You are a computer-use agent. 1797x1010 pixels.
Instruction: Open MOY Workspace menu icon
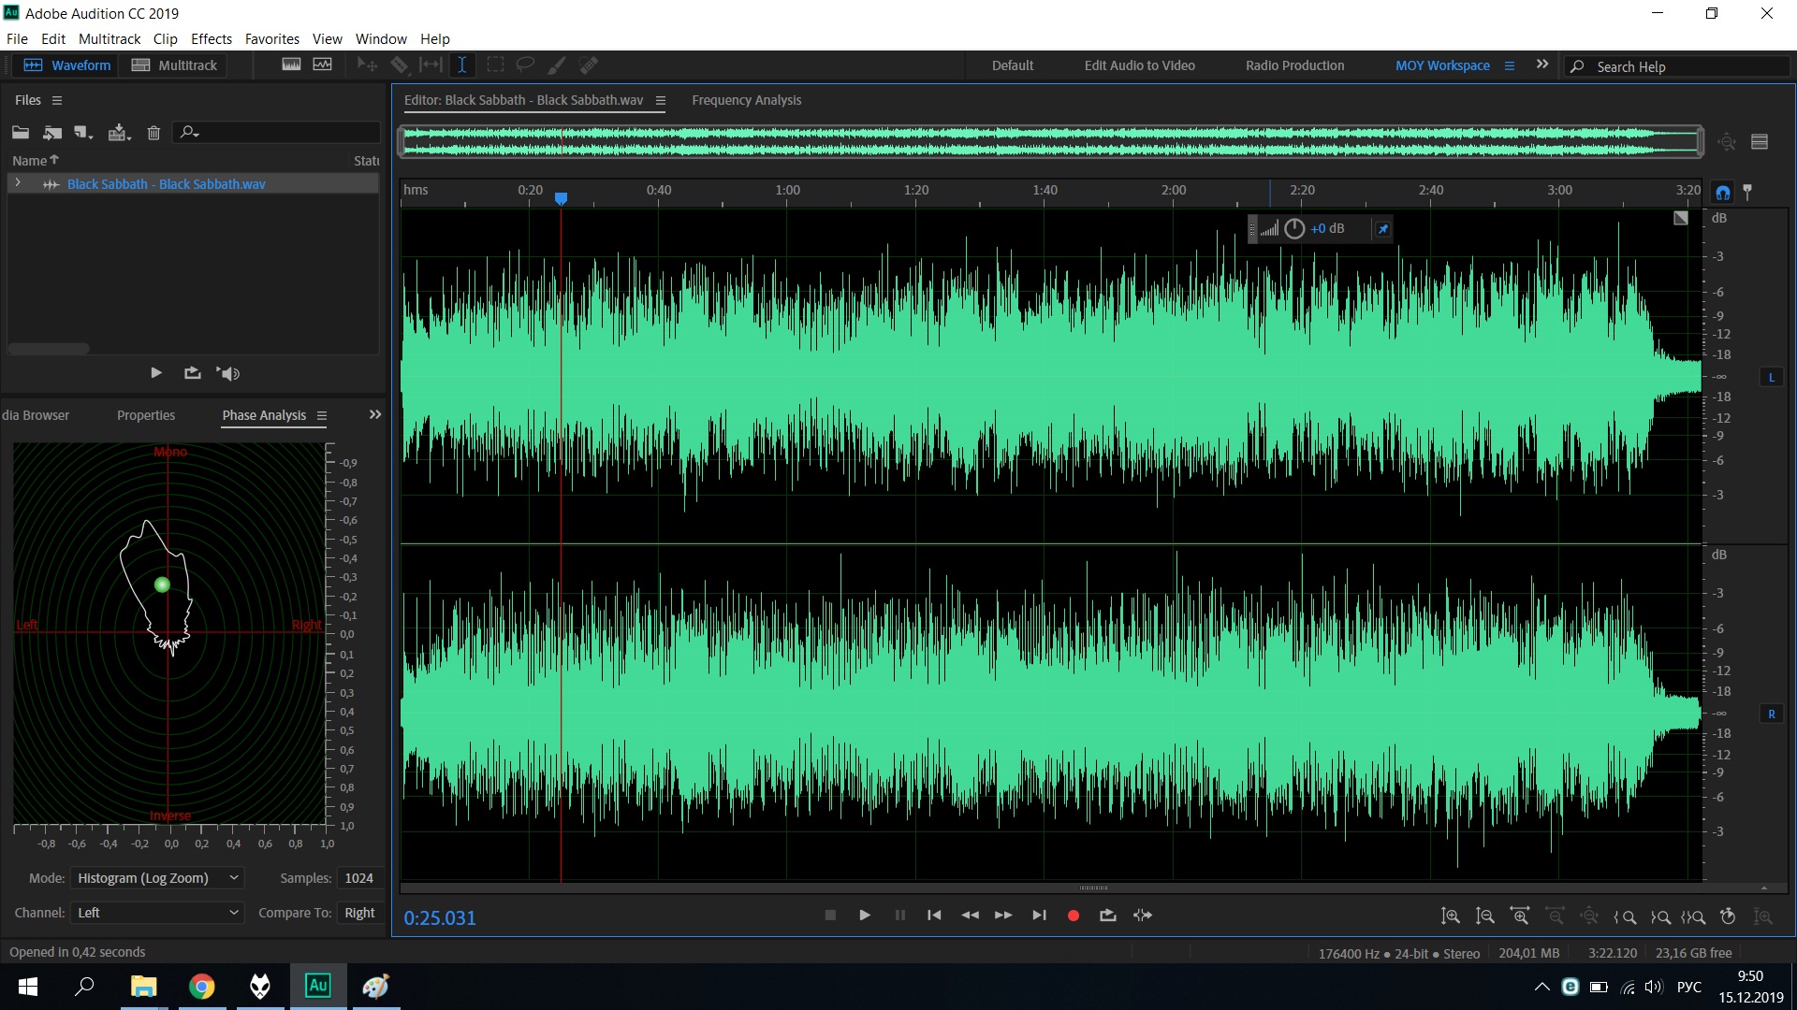coord(1510,65)
